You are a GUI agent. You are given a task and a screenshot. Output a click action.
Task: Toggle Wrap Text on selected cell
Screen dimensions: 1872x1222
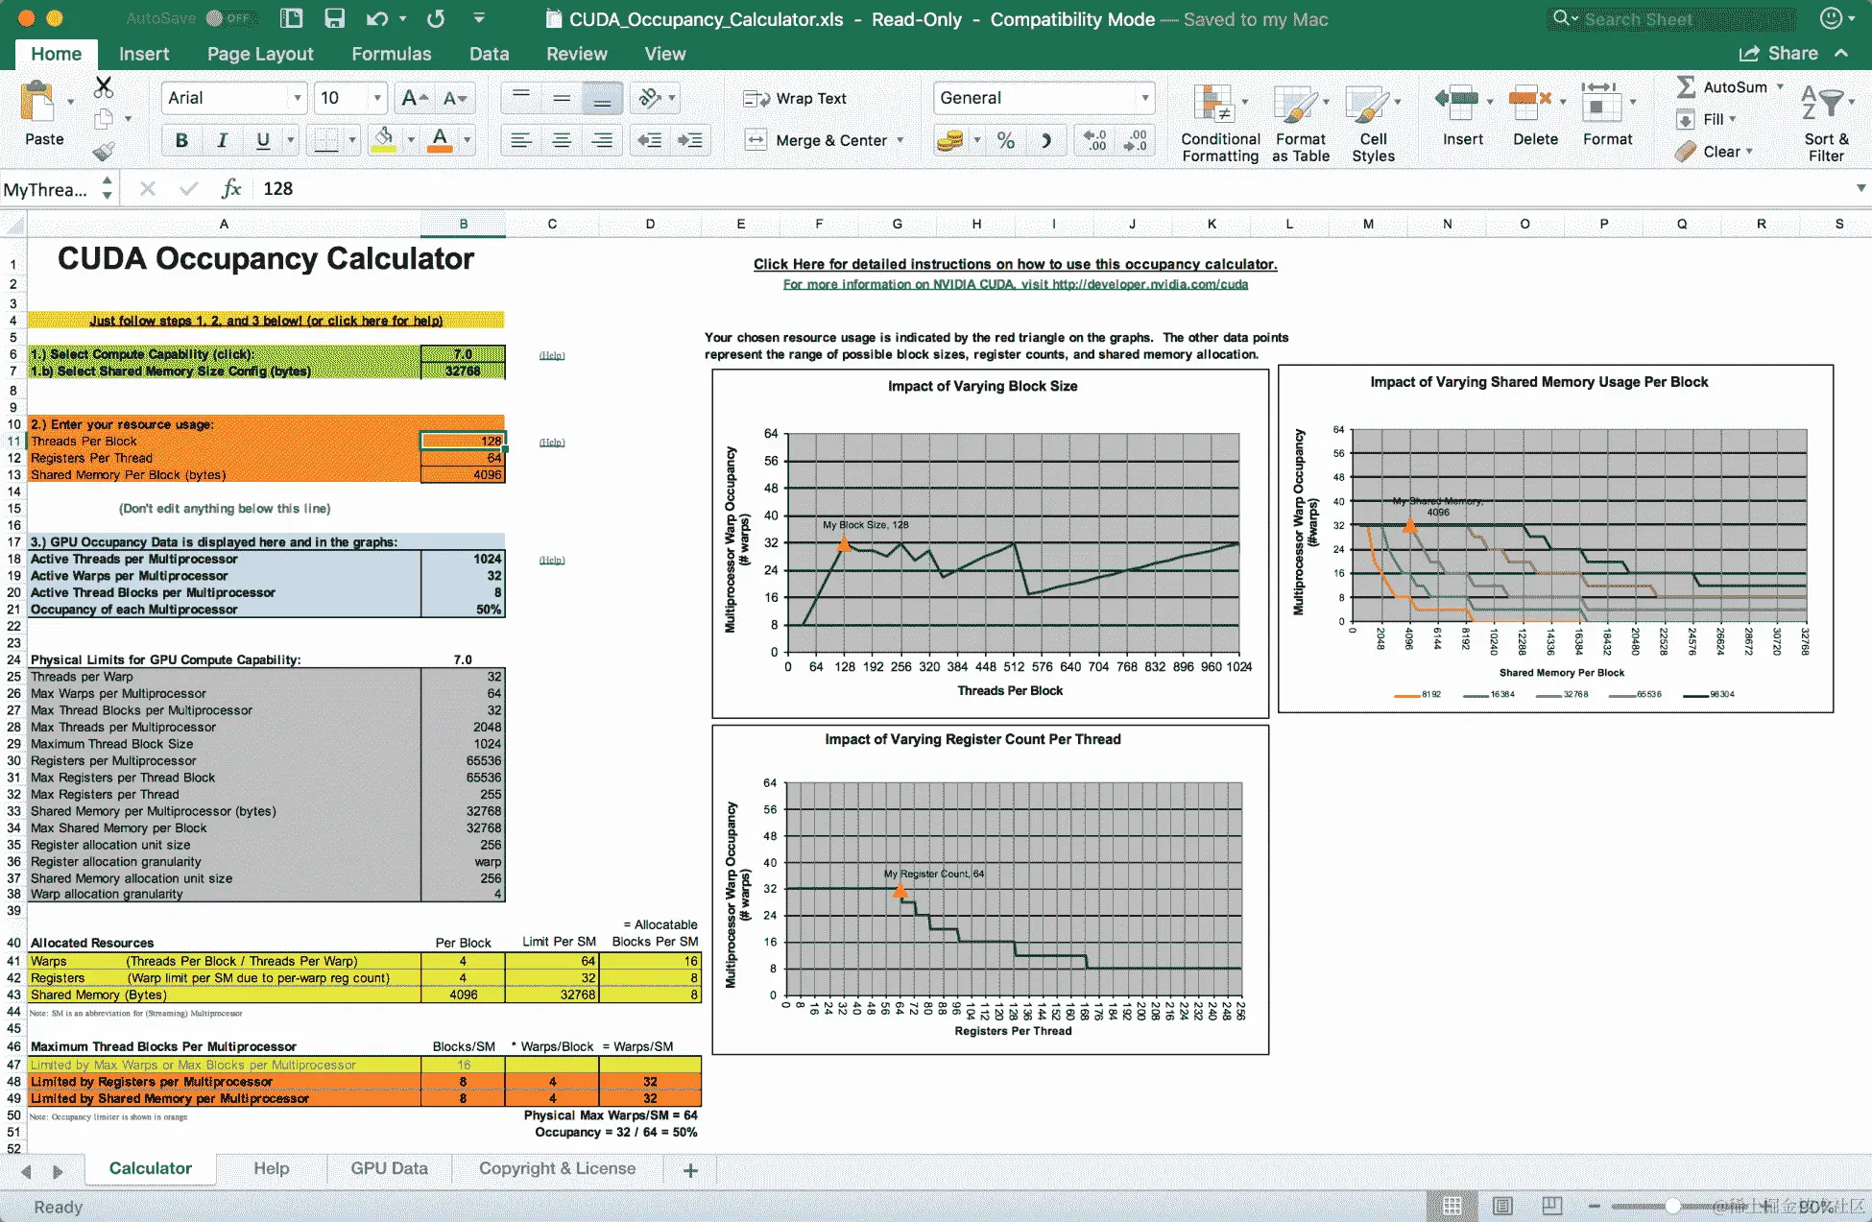(x=796, y=98)
